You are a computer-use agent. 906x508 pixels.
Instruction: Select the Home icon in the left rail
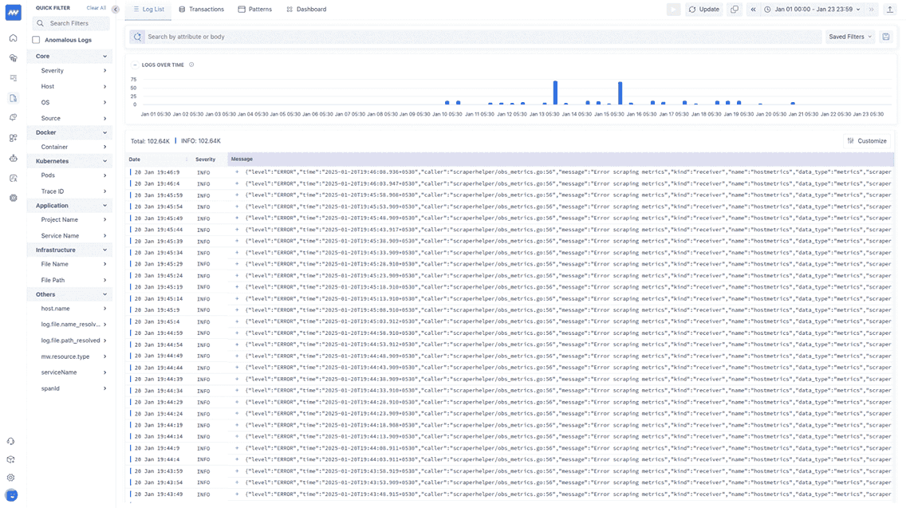(x=12, y=37)
